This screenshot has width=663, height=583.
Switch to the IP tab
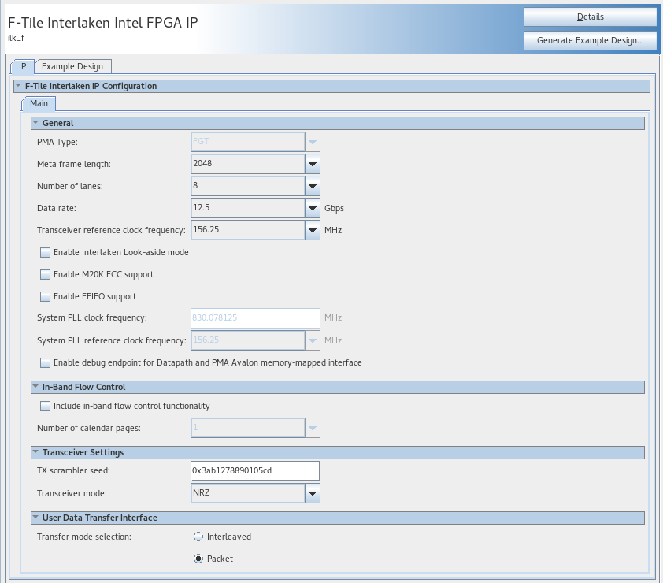[x=22, y=66]
